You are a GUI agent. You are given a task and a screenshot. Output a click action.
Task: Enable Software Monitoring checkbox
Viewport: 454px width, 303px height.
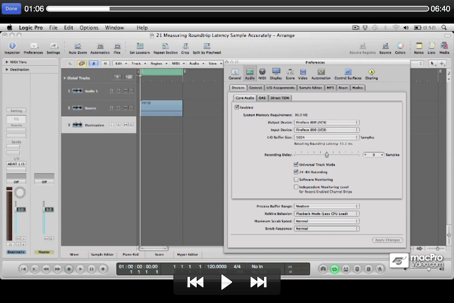click(x=296, y=179)
